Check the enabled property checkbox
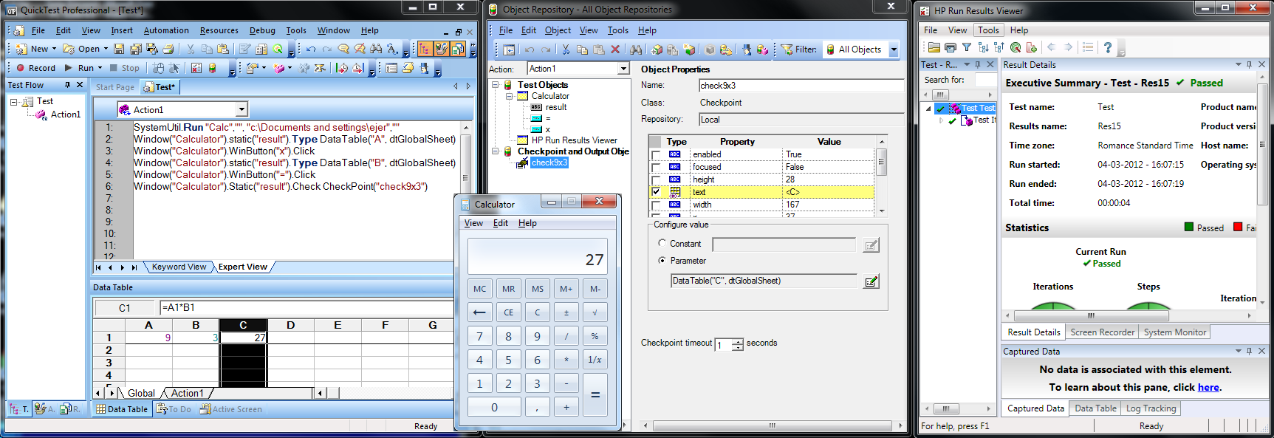Screen dimensions: 1274x438 (656, 154)
